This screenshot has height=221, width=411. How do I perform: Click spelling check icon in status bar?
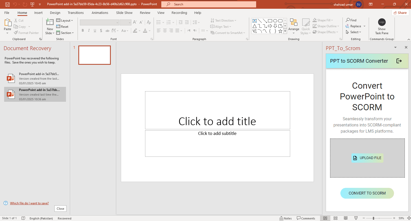pos(23,218)
